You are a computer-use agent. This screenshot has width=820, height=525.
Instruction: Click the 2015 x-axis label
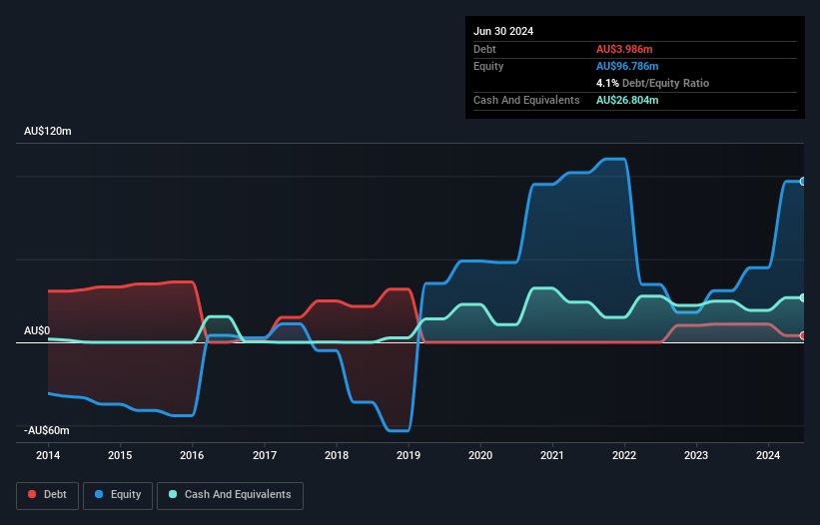[x=120, y=455]
